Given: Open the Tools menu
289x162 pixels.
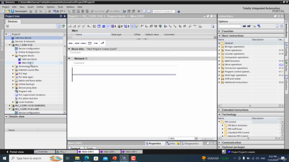Looking at the screenshot, I should (x=61, y=7).
